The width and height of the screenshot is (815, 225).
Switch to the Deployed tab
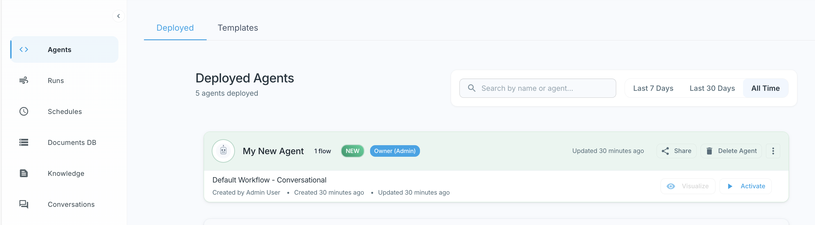coord(175,28)
